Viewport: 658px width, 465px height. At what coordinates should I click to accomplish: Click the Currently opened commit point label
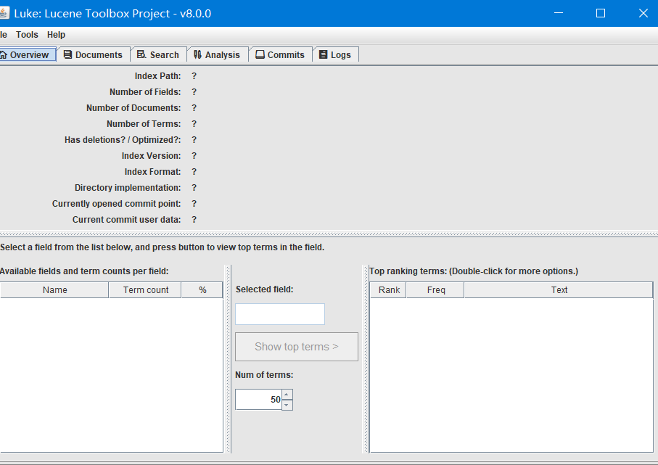tap(116, 204)
